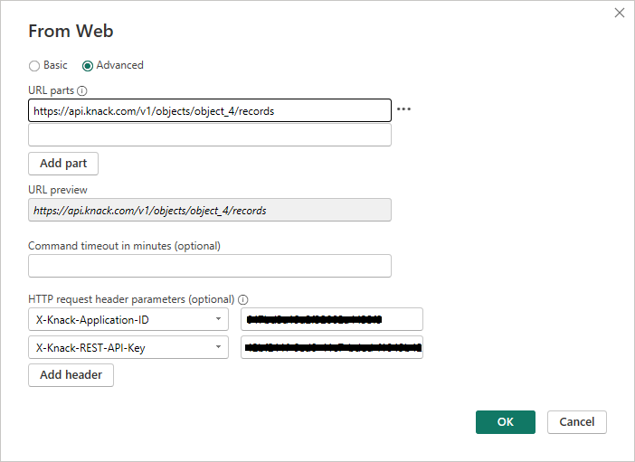Screen dimensions: 635x462
Task: Click the X-Knack-Application-ID value field
Action: (x=332, y=319)
